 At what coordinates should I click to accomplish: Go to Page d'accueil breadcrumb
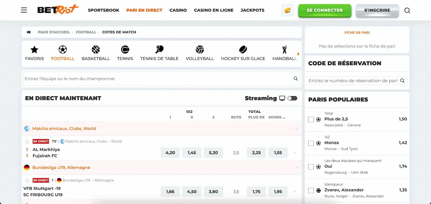click(x=54, y=32)
